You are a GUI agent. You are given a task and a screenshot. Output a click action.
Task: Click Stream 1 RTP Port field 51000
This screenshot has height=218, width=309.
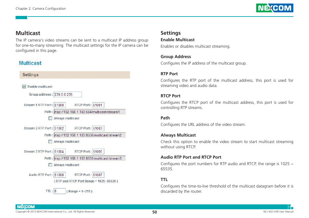point(60,105)
